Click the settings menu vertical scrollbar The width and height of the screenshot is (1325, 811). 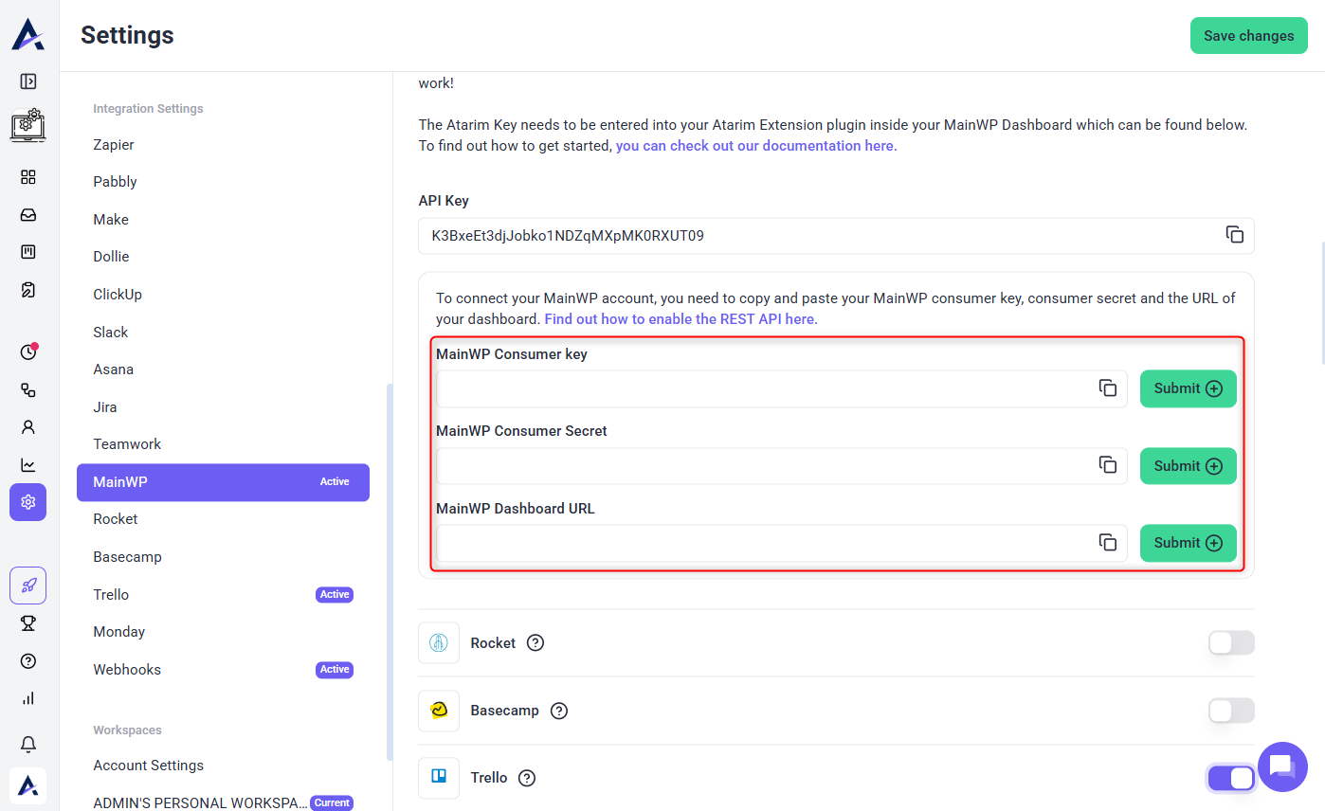(390, 568)
